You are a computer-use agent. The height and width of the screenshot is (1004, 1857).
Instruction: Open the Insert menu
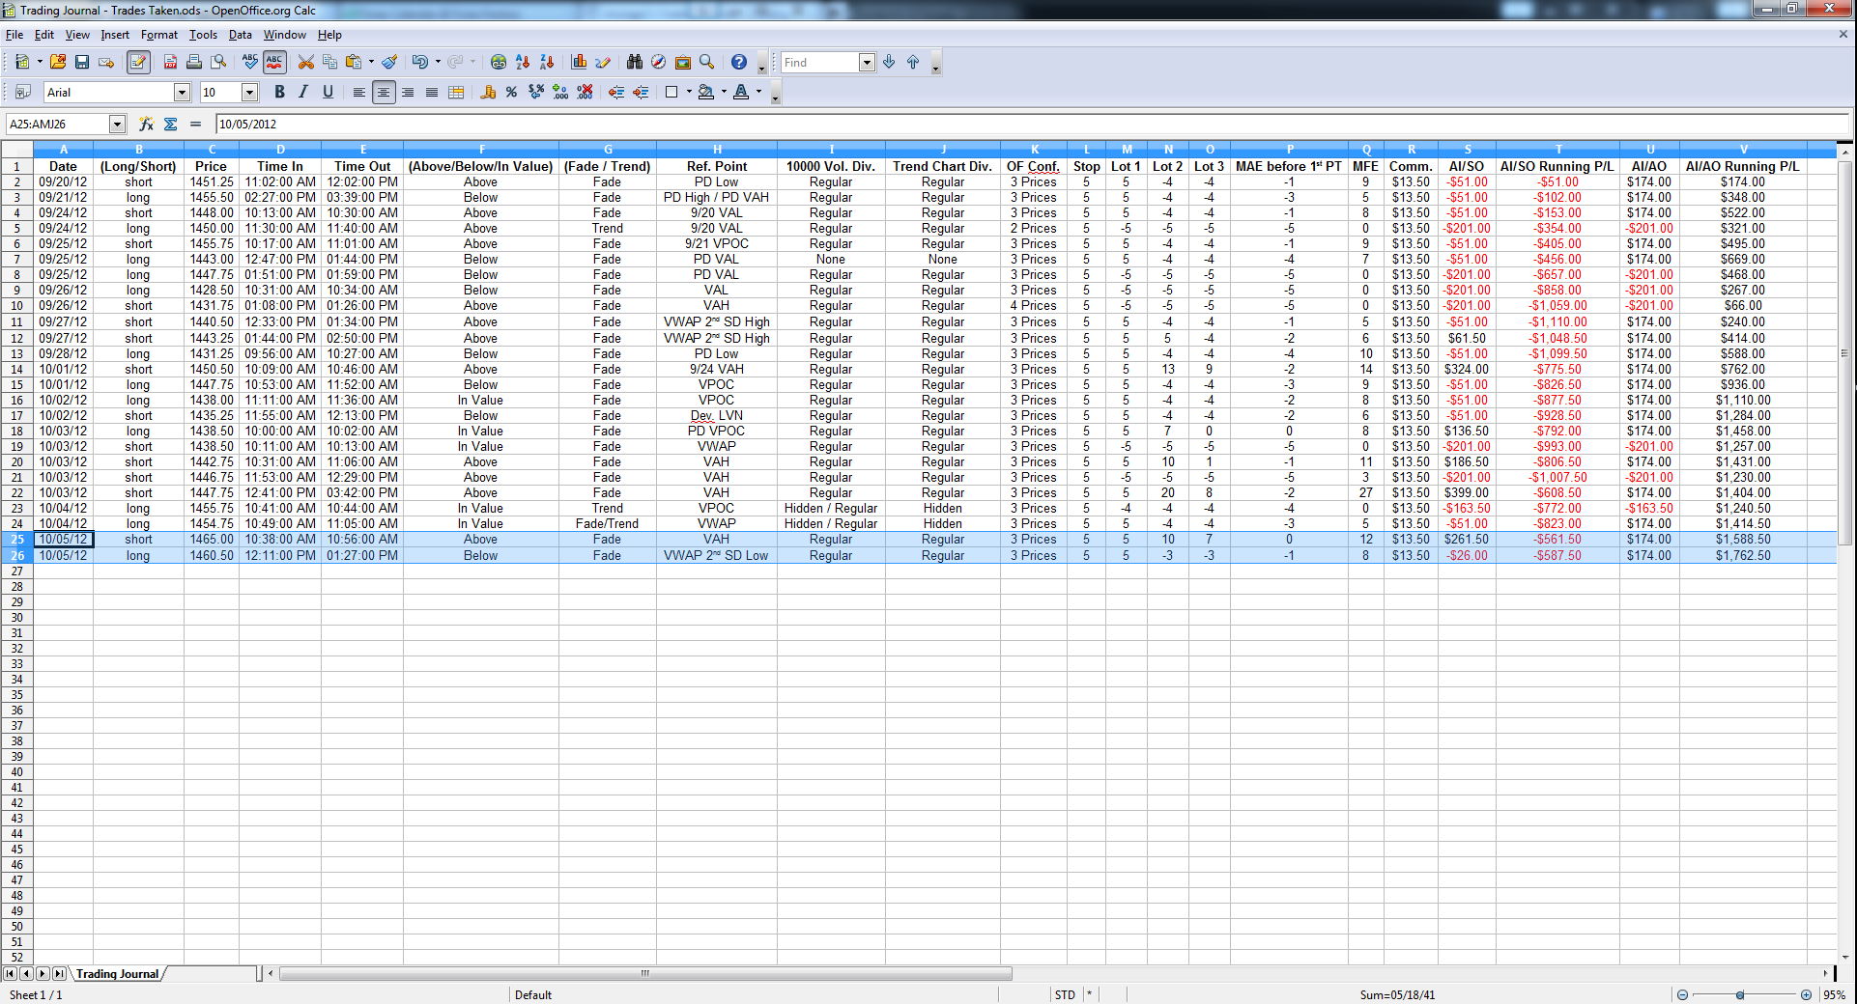click(x=115, y=35)
